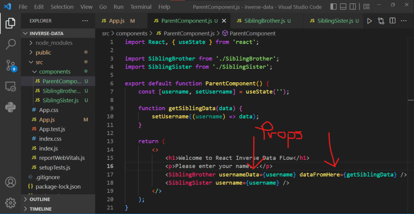Open .gitignore in explorer
The width and height of the screenshot is (414, 214).
pos(58,177)
